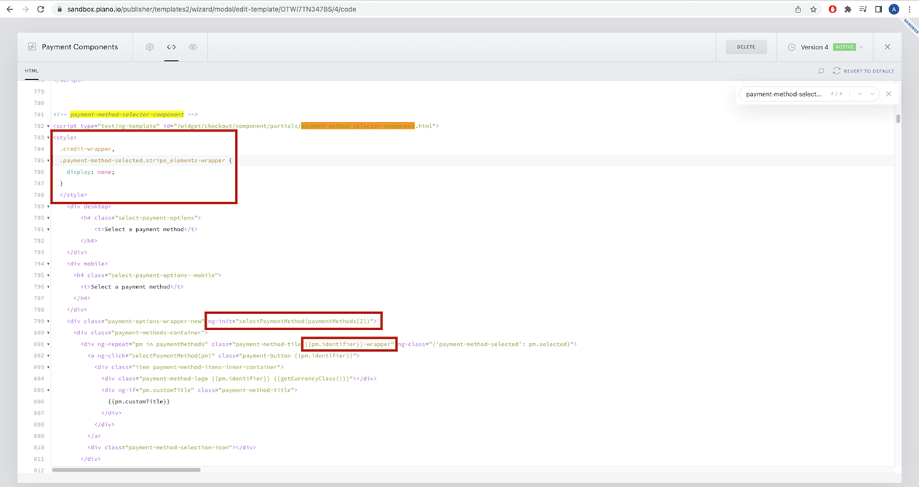This screenshot has height=487, width=919.
Task: Open the browser three-dot menu
Action: coord(910,9)
